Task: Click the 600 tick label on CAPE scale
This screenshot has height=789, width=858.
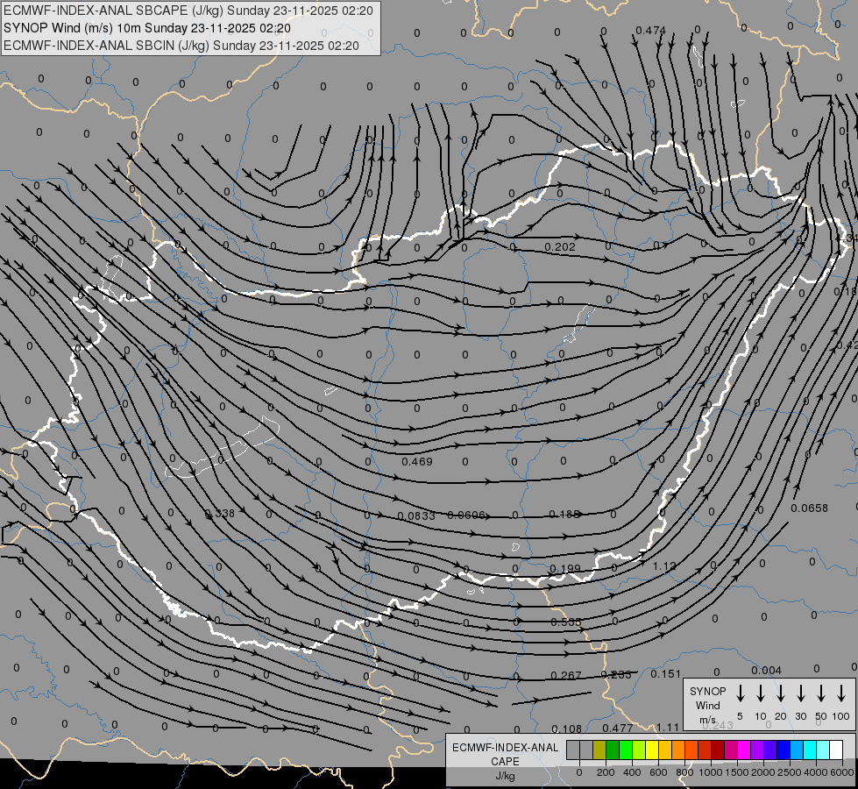Action: (x=658, y=772)
